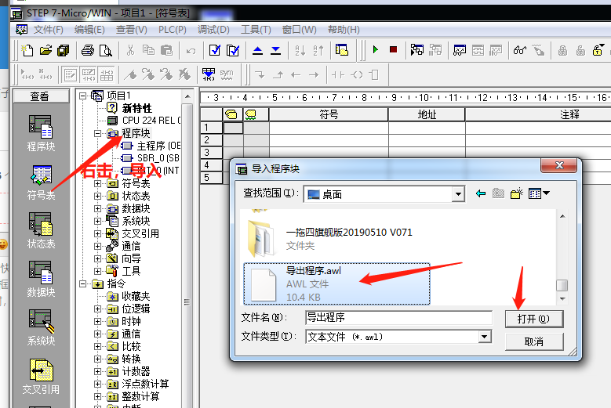The width and height of the screenshot is (611, 408).
Task: Open the 文件(F) menu
Action: (x=48, y=30)
